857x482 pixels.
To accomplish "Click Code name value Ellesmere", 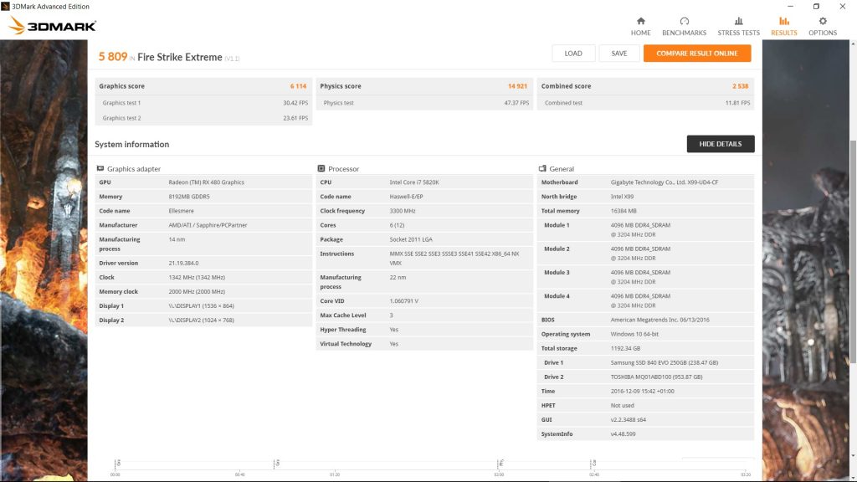I will (x=181, y=211).
